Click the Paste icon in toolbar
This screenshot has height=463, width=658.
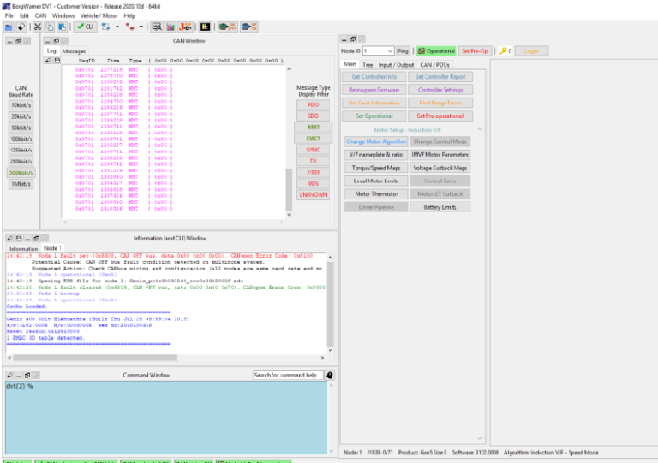pos(63,27)
